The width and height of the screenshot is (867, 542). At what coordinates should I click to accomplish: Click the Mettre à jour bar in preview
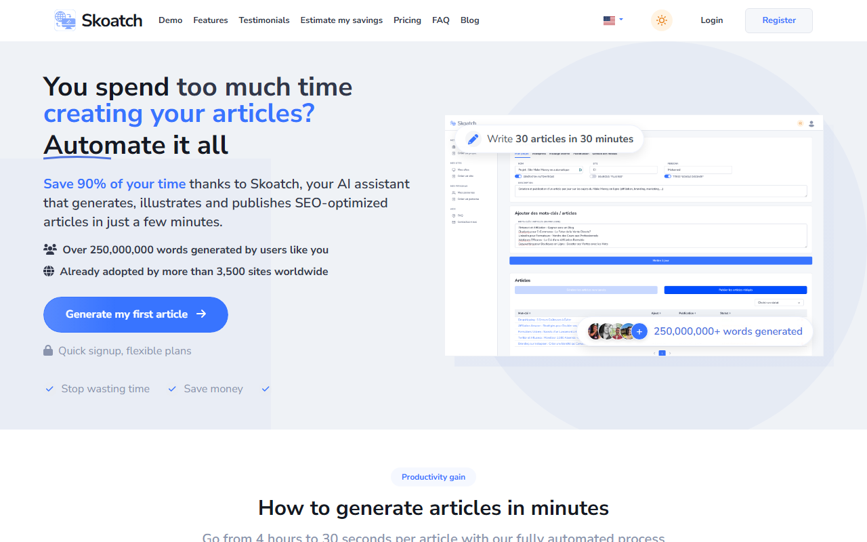point(660,260)
